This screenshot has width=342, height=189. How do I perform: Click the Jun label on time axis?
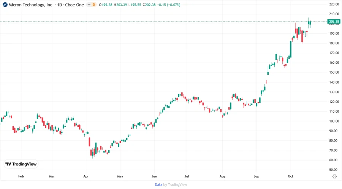(154, 176)
